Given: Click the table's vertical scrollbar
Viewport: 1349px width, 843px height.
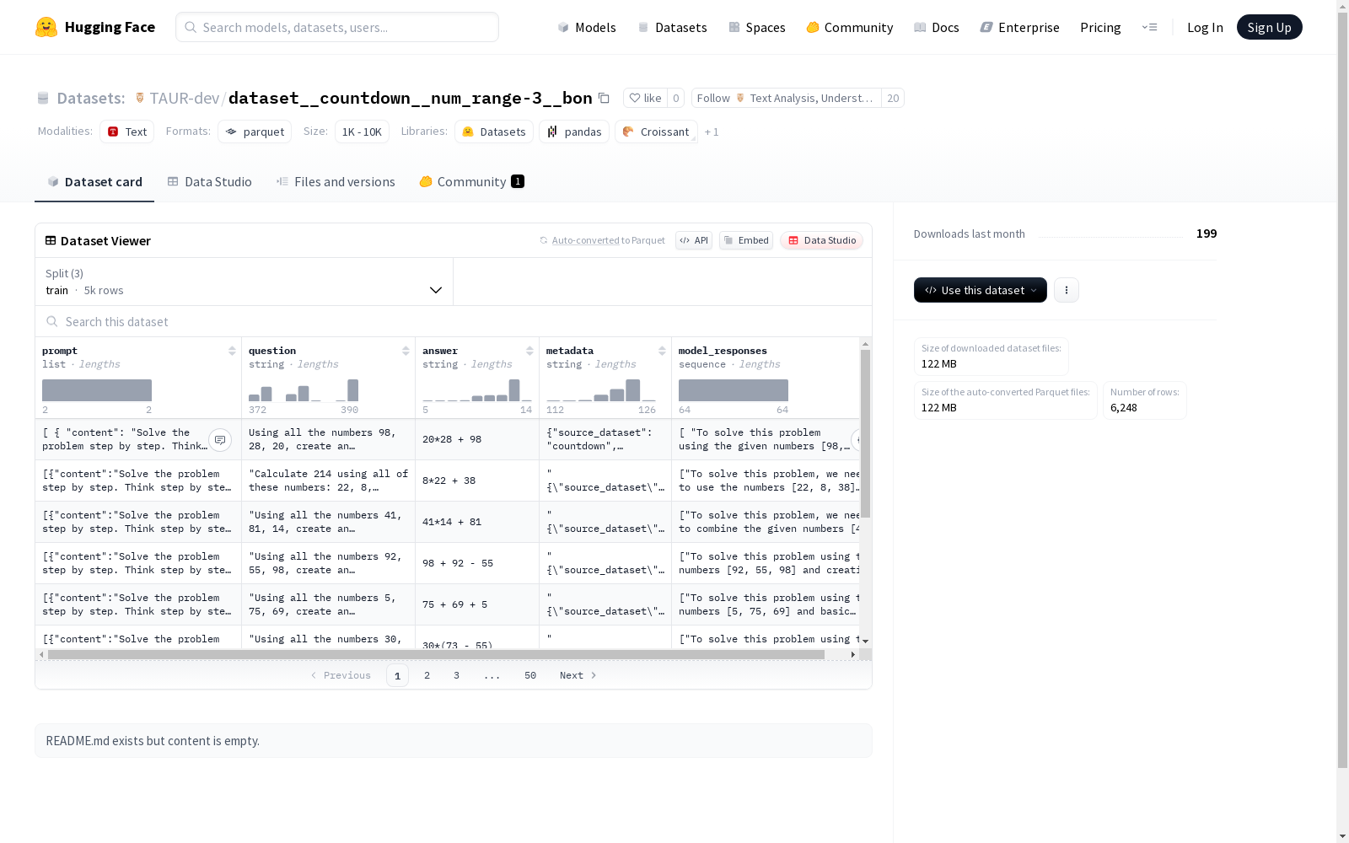Looking at the screenshot, I should point(865,433).
